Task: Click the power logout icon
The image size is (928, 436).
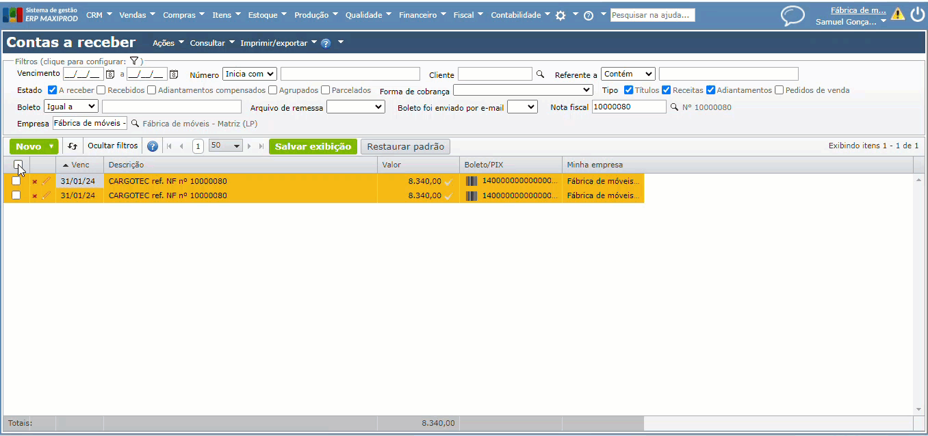Action: pos(917,14)
